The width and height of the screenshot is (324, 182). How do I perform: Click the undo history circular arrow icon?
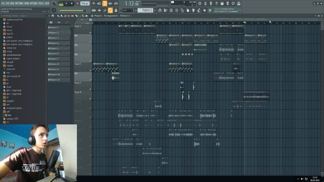tap(199, 4)
